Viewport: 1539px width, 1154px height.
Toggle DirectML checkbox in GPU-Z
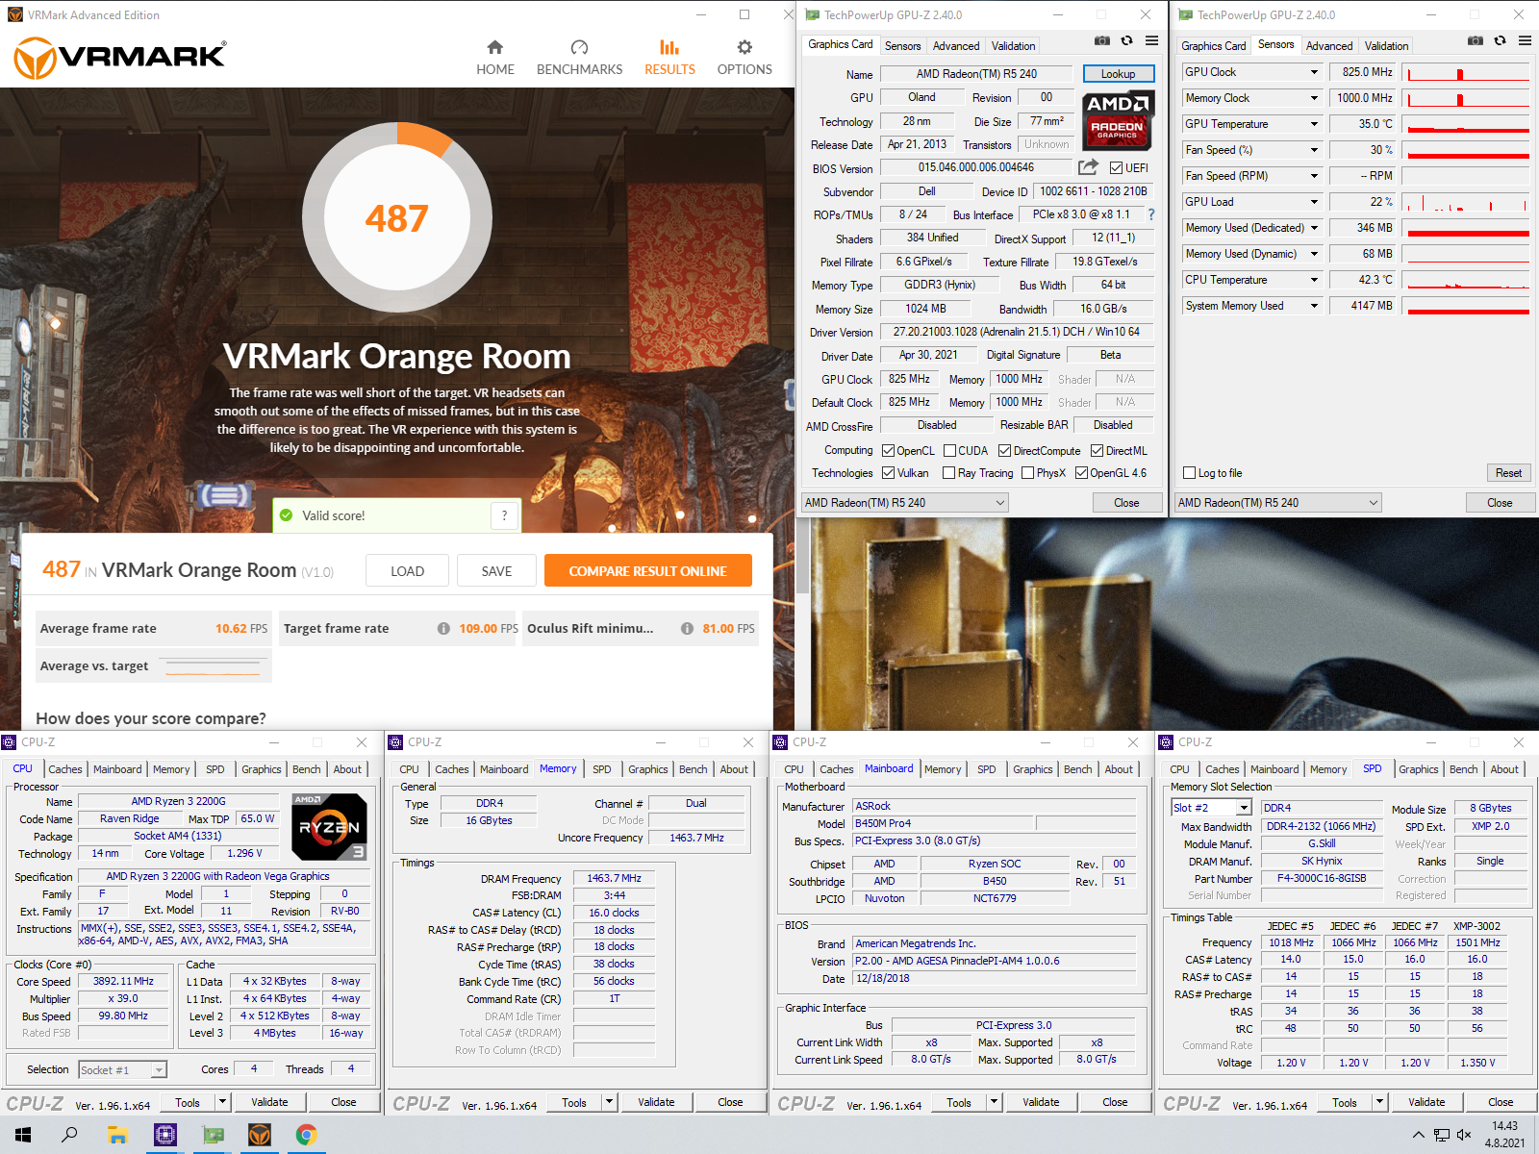point(1097,450)
